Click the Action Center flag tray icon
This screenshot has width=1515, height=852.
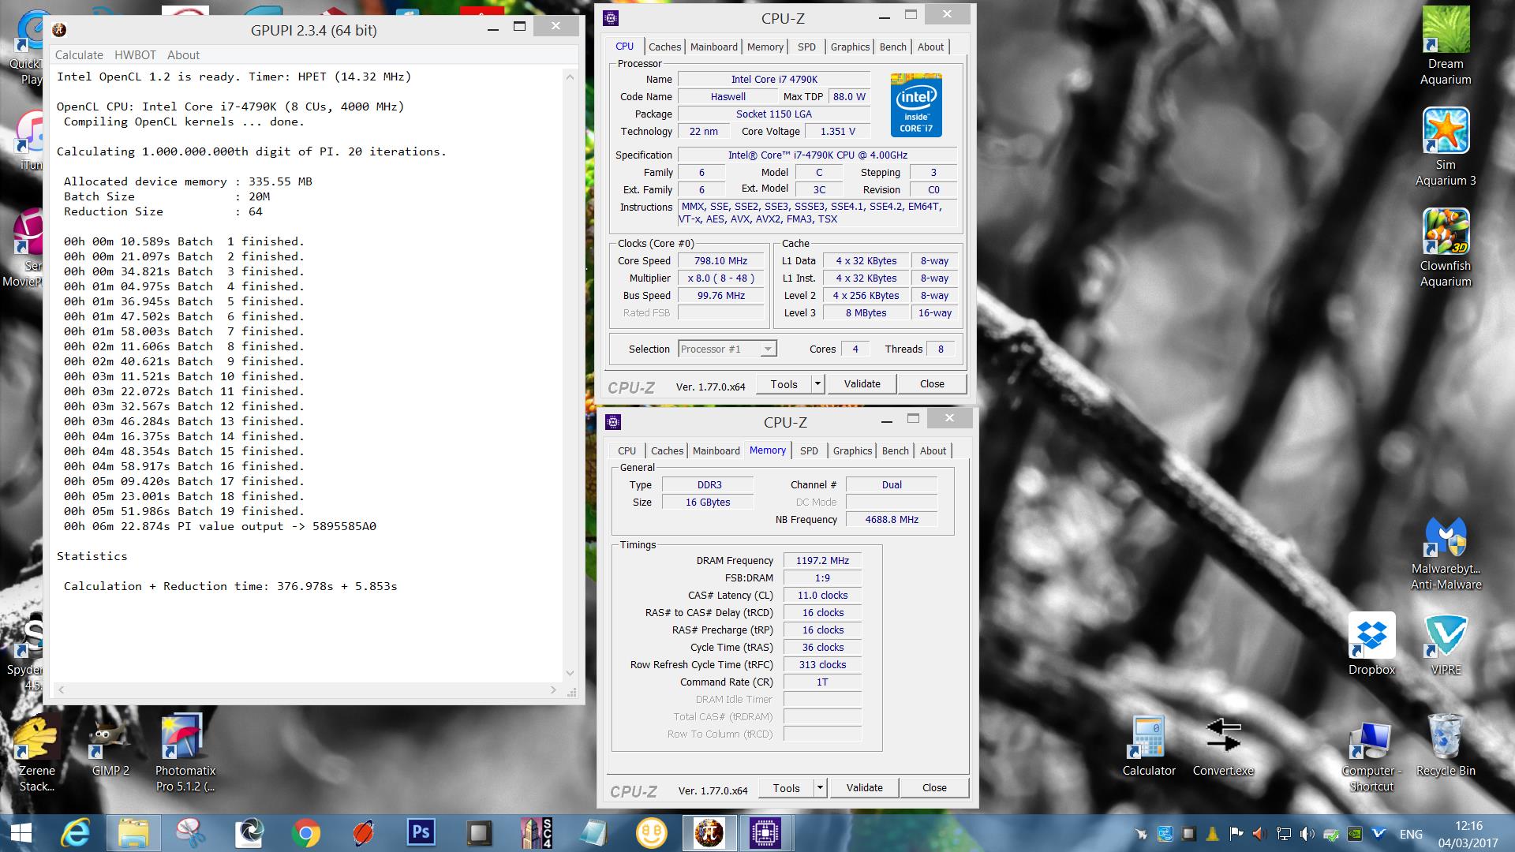click(x=1236, y=834)
